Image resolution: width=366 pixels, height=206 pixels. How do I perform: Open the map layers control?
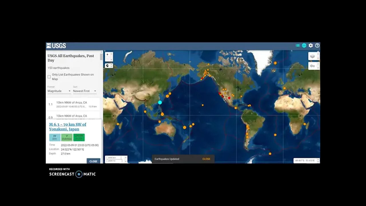(x=313, y=56)
